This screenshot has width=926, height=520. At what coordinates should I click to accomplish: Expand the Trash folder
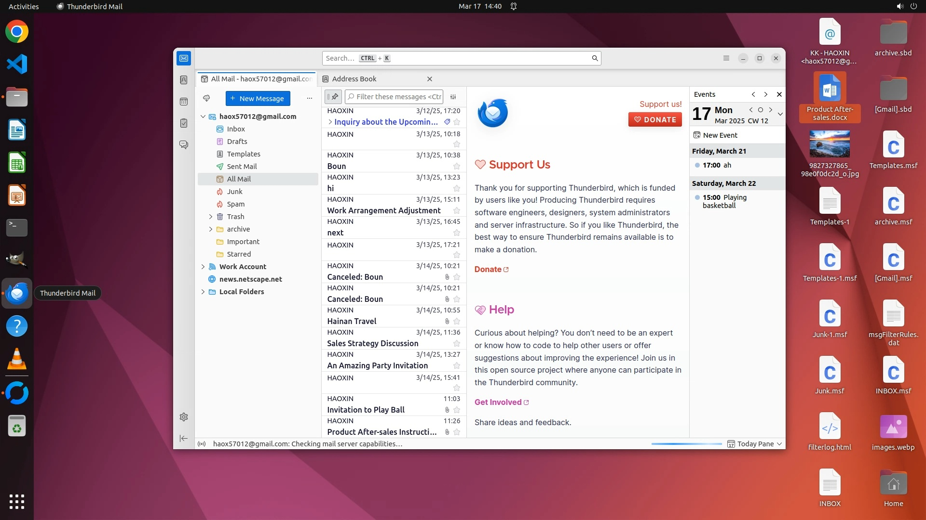coord(211,217)
